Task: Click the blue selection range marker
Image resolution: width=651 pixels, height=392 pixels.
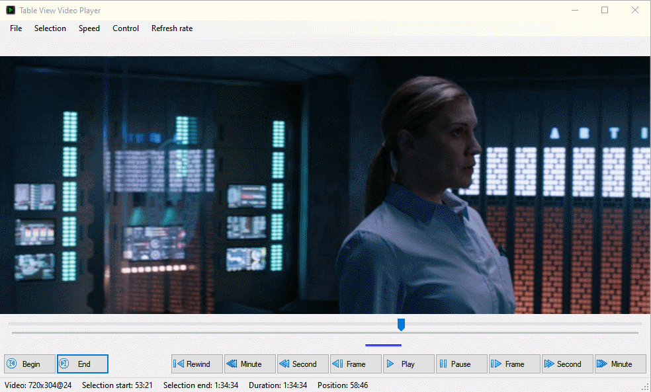Action: [x=383, y=345]
